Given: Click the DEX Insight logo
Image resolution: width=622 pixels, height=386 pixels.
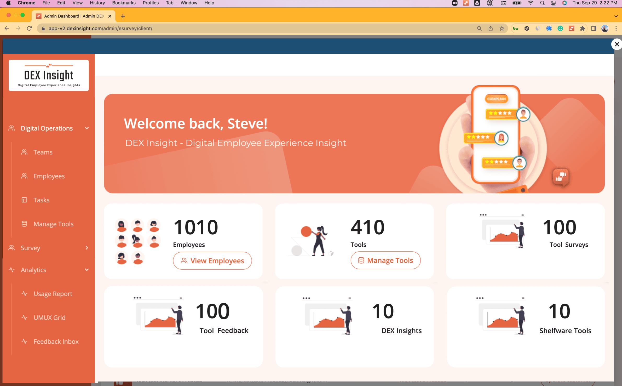Looking at the screenshot, I should click(49, 75).
